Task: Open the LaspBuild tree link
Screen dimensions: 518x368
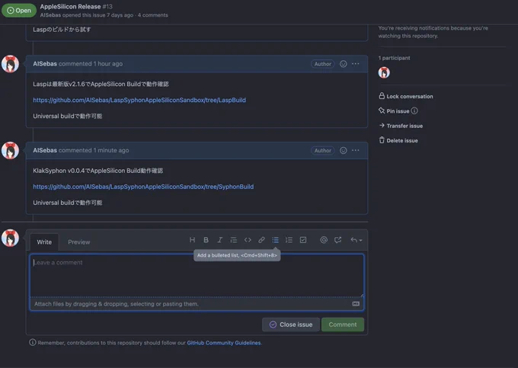Action: (139, 100)
